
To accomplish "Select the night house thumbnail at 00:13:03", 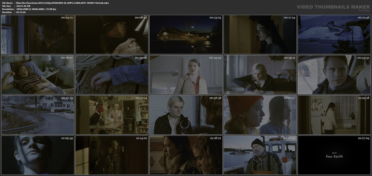I will [186, 35].
